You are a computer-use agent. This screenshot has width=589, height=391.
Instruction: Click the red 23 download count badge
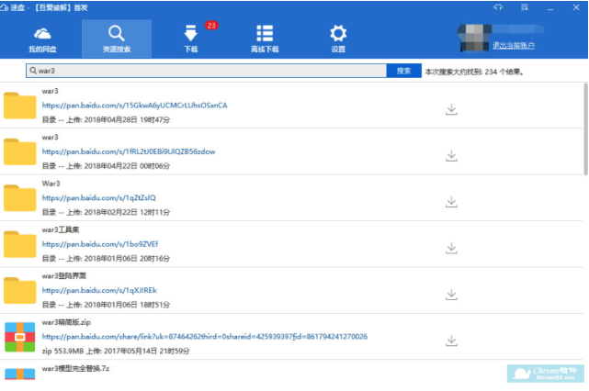211,26
